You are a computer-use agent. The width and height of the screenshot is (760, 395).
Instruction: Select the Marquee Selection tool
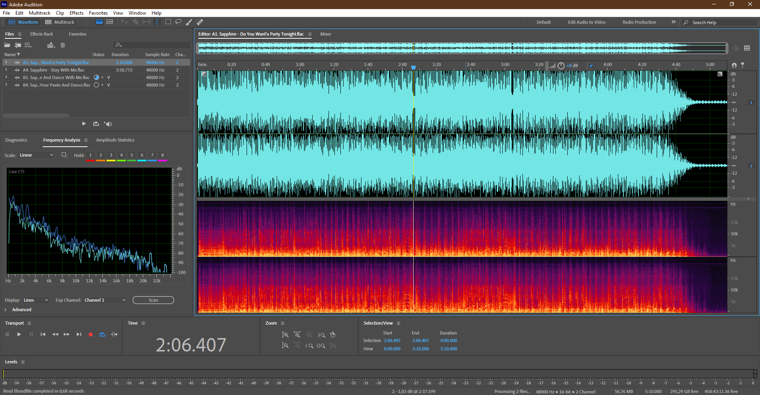[x=168, y=22]
